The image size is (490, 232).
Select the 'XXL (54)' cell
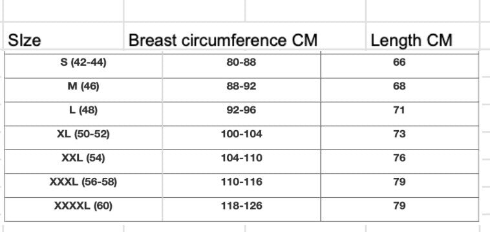(x=83, y=162)
